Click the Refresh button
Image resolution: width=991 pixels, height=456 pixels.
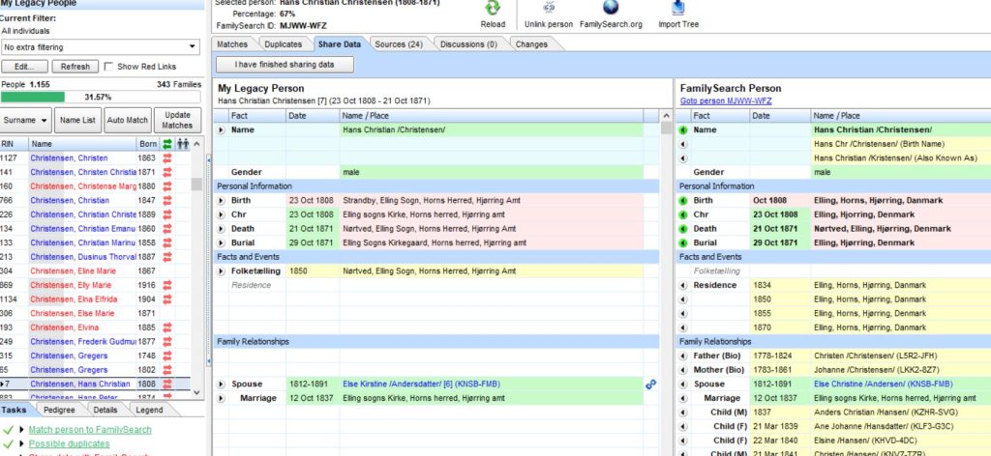pos(75,67)
